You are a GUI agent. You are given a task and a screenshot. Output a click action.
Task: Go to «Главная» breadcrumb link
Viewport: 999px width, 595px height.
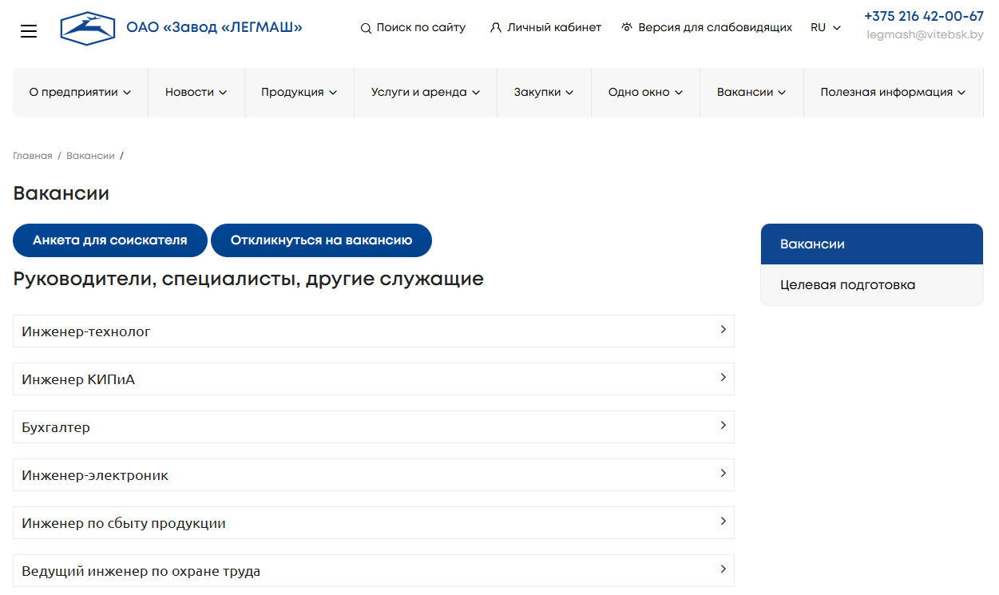[x=33, y=156]
